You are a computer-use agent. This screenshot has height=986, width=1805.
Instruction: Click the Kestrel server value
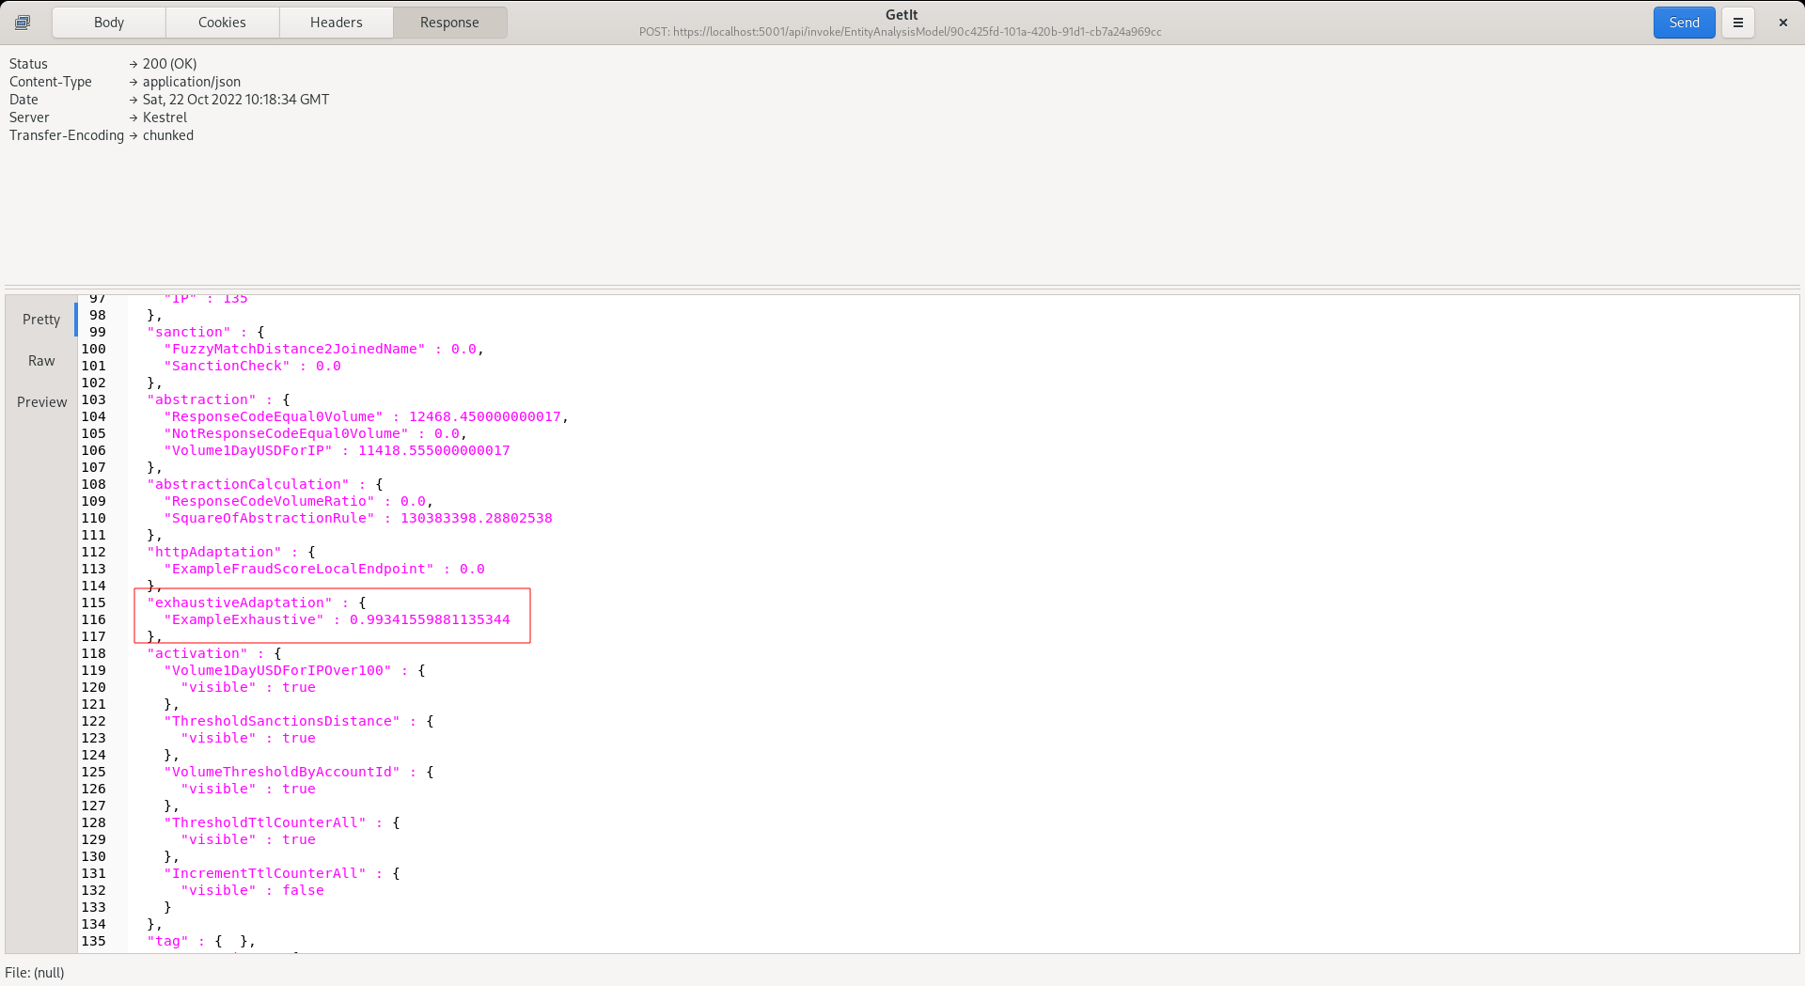click(165, 117)
